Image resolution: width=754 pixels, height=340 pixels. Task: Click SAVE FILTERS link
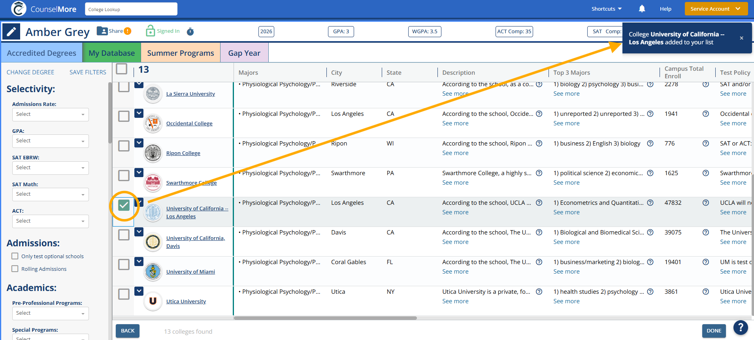point(88,72)
